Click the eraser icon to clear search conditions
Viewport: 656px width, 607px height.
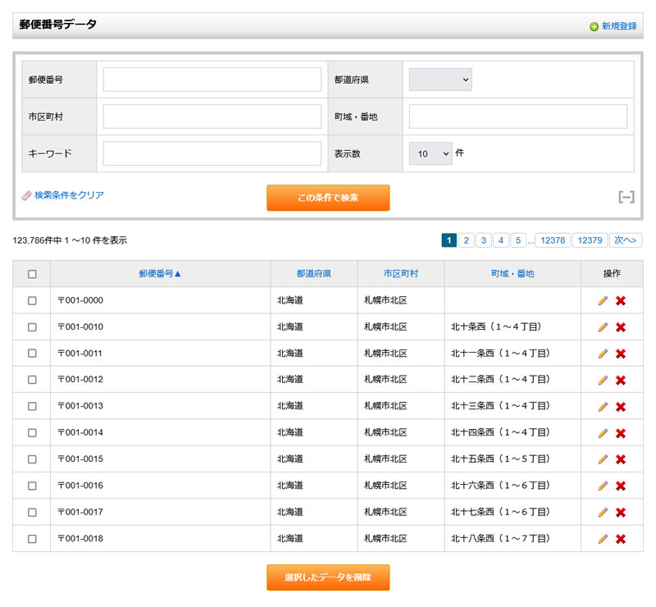(26, 195)
